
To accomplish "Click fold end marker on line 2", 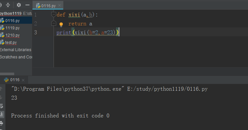I will 54,23.
